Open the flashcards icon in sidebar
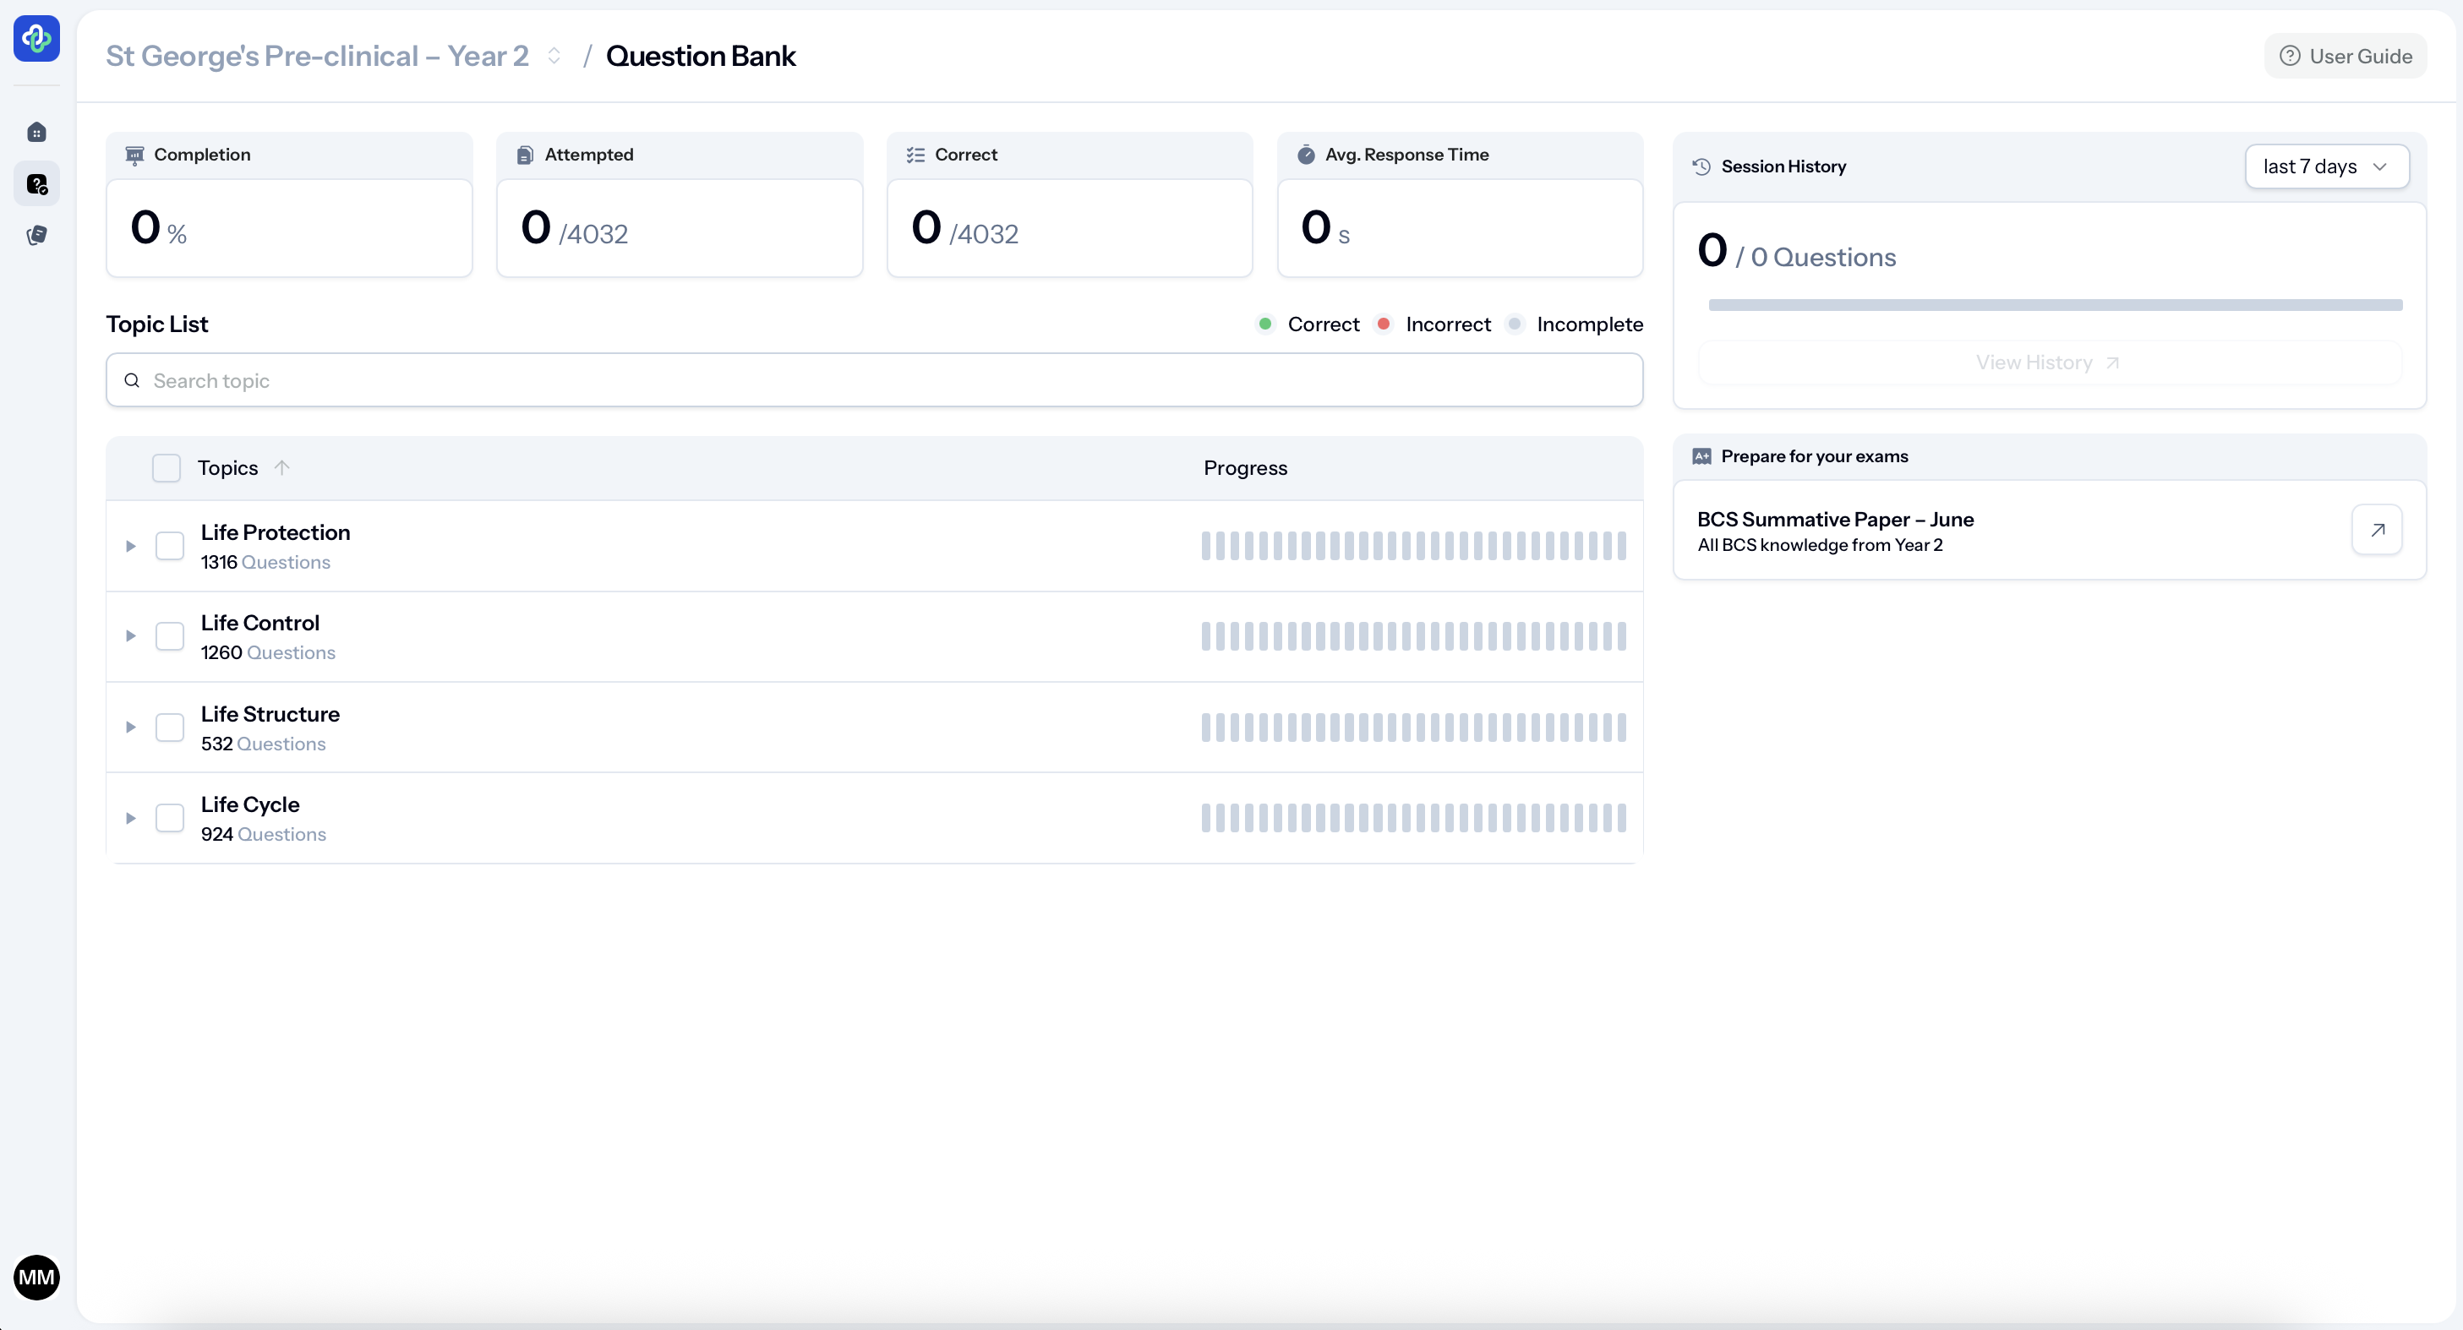 36,235
